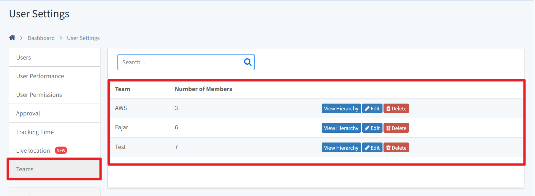Click the magnifying glass search icon
Screen dimensions: 535x196
pyautogui.click(x=248, y=62)
